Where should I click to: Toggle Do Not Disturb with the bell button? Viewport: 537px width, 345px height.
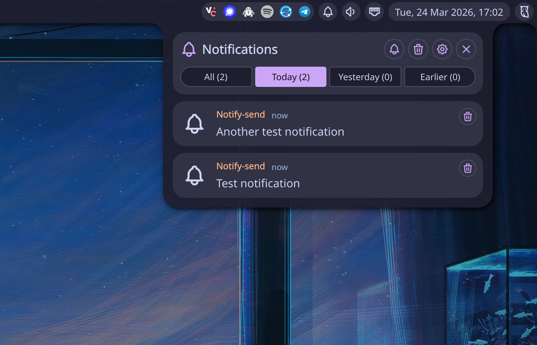pos(394,49)
